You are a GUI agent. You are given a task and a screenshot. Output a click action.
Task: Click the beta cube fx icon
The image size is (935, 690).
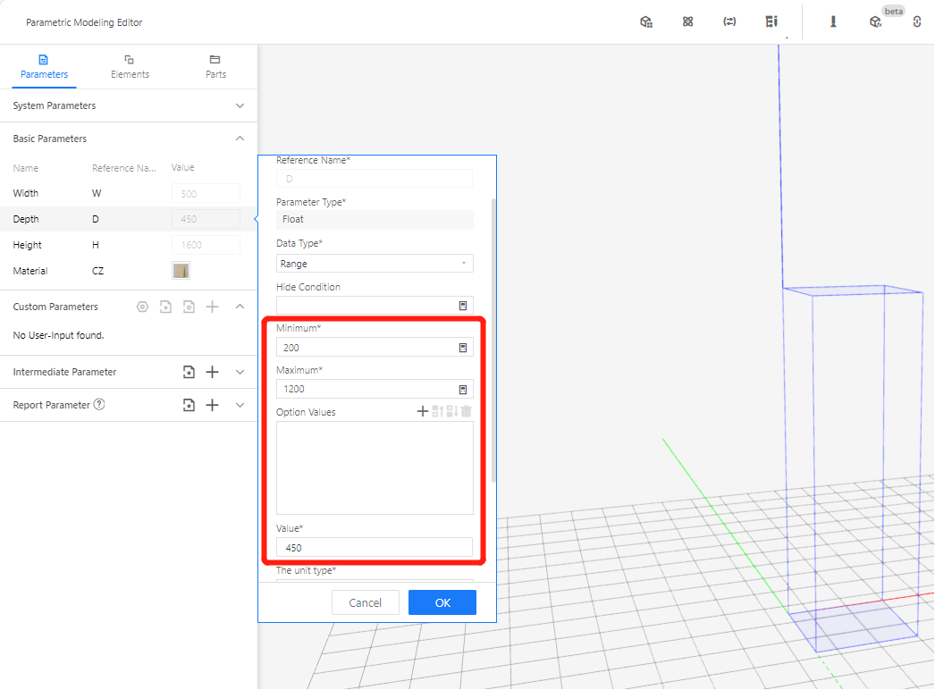(875, 22)
